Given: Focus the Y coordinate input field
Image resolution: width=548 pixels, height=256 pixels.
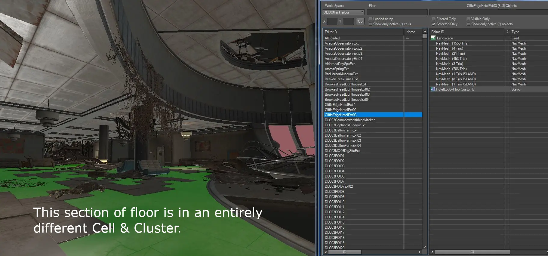Looking at the screenshot, I should (x=348, y=21).
